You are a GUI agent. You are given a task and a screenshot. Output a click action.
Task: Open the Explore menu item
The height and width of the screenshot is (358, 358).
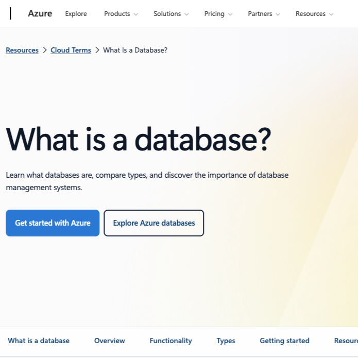[76, 14]
